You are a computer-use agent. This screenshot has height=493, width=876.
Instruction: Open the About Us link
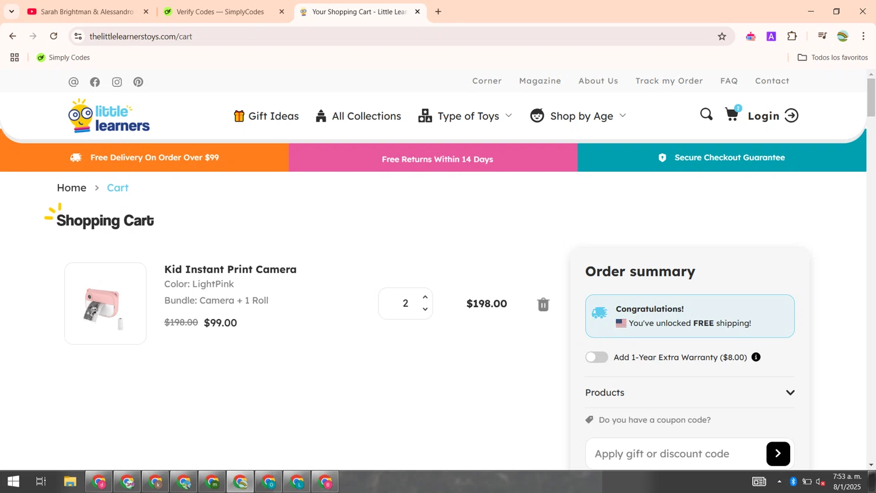pos(598,81)
